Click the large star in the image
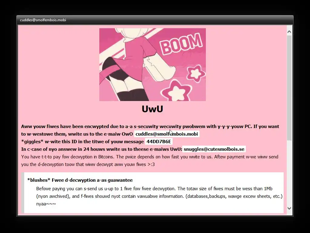310x233 pixels. 176,91
